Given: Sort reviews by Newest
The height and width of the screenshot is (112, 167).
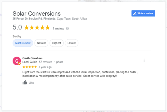Looking at the screenshot, I should tap(41, 43).
